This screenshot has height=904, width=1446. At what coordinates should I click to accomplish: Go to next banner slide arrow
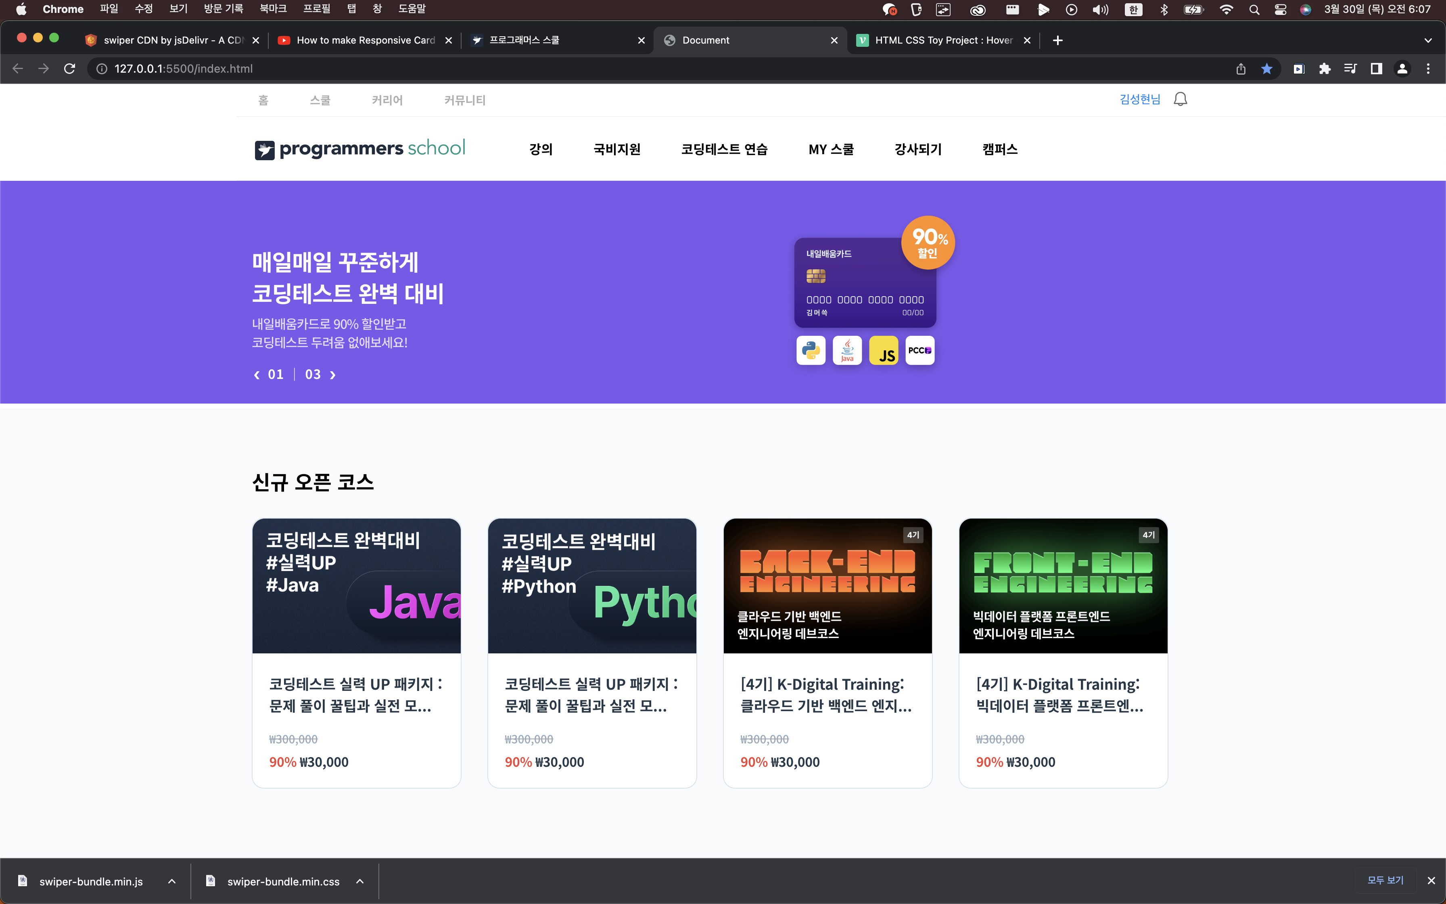coord(333,375)
